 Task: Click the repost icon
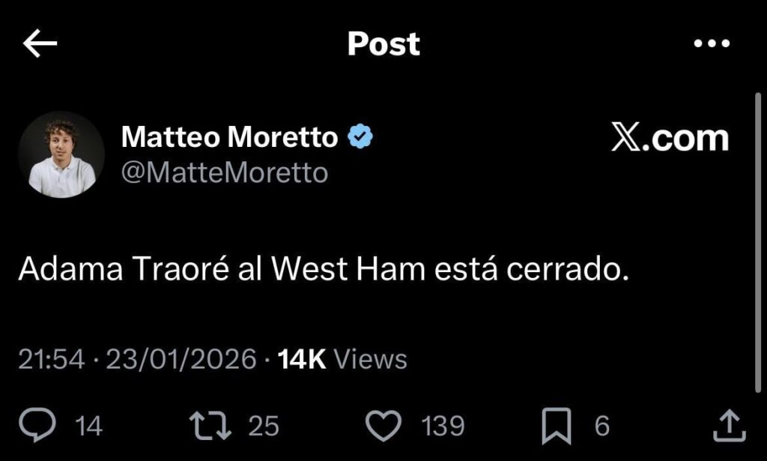(x=212, y=425)
